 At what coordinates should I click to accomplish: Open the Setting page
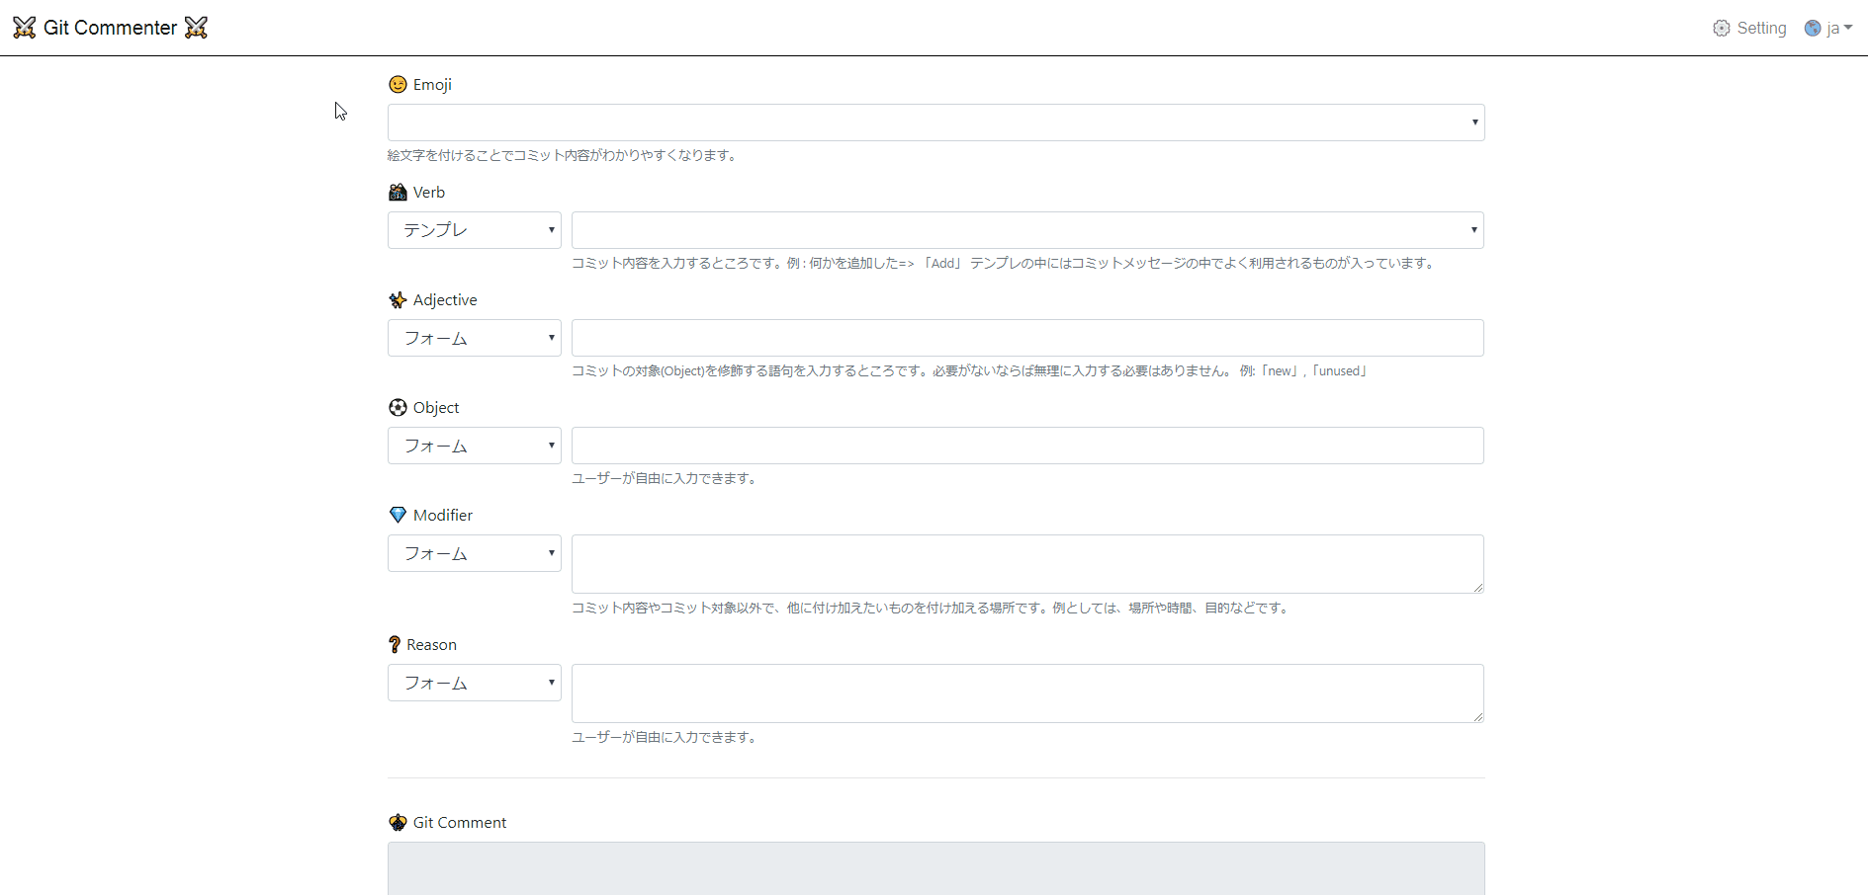(1762, 28)
